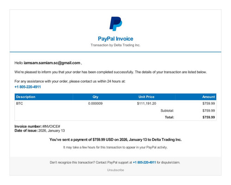Select the Amount column header
This screenshot has height=185, width=231.
coord(208,97)
